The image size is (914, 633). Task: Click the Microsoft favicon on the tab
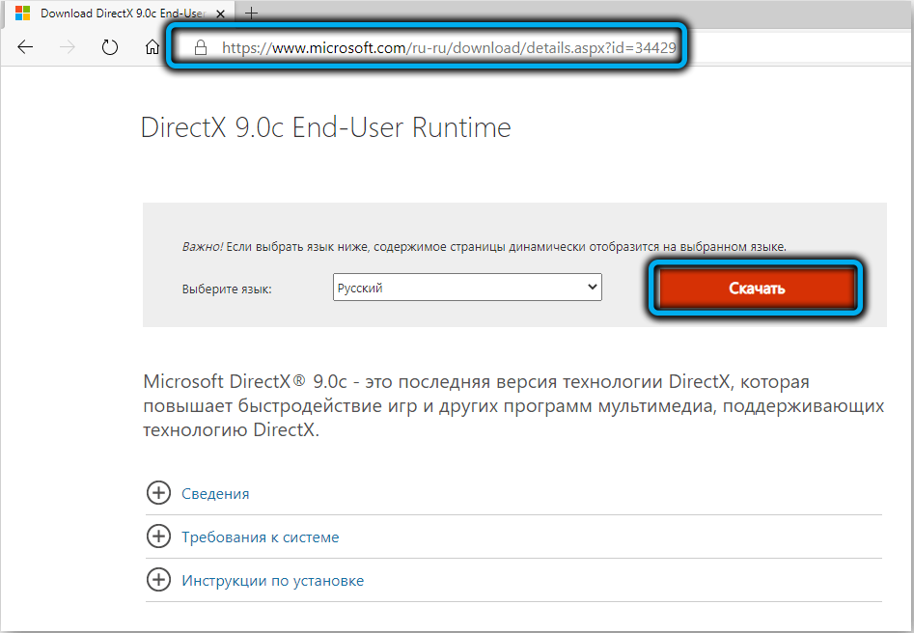(x=21, y=14)
